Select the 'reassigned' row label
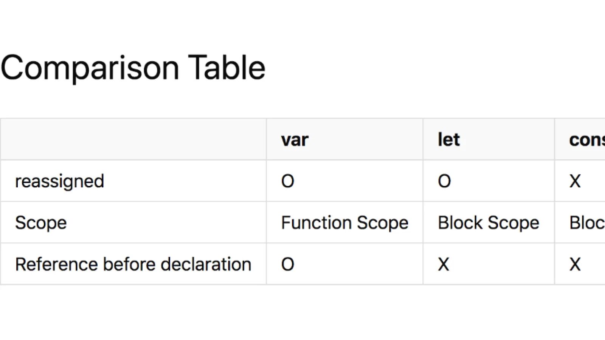This screenshot has width=605, height=340. point(59,181)
